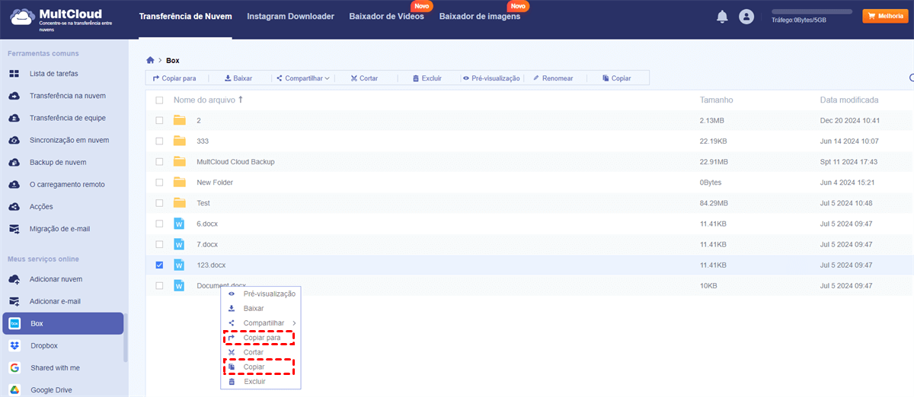Click the Lista de tarefas grid icon
The width and height of the screenshot is (914, 397).
point(14,74)
